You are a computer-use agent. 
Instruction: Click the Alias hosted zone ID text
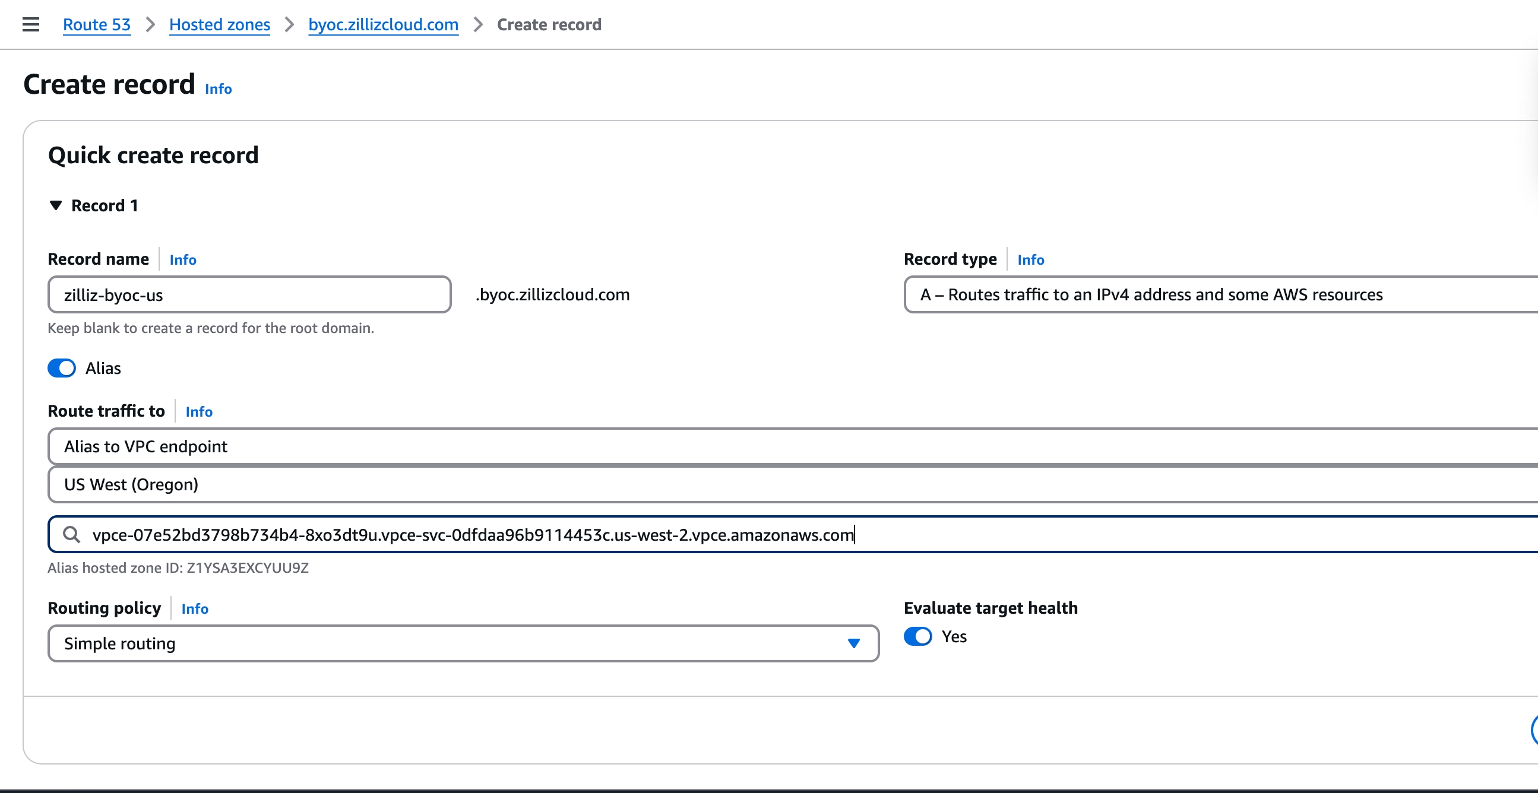[178, 568]
